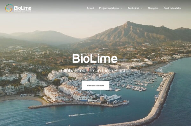Click the Global Leaders in Lime Plaster subtitle
The image size is (191, 127).
(95, 70)
